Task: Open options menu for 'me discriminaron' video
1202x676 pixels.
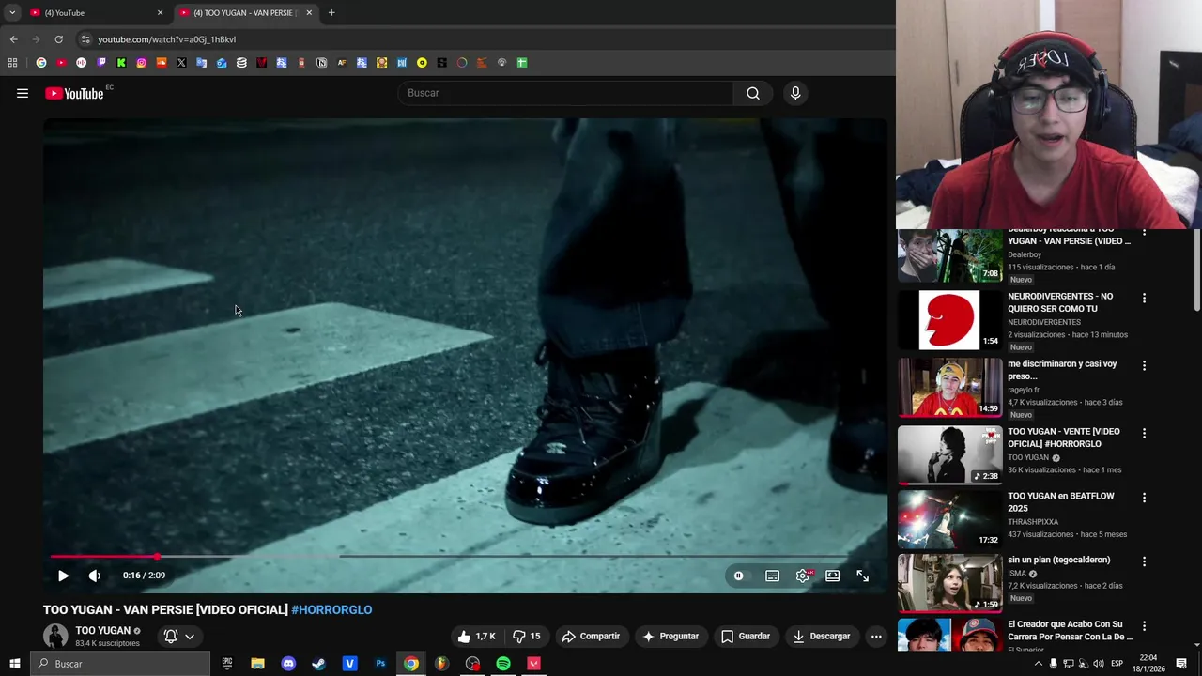Action: pos(1144,365)
